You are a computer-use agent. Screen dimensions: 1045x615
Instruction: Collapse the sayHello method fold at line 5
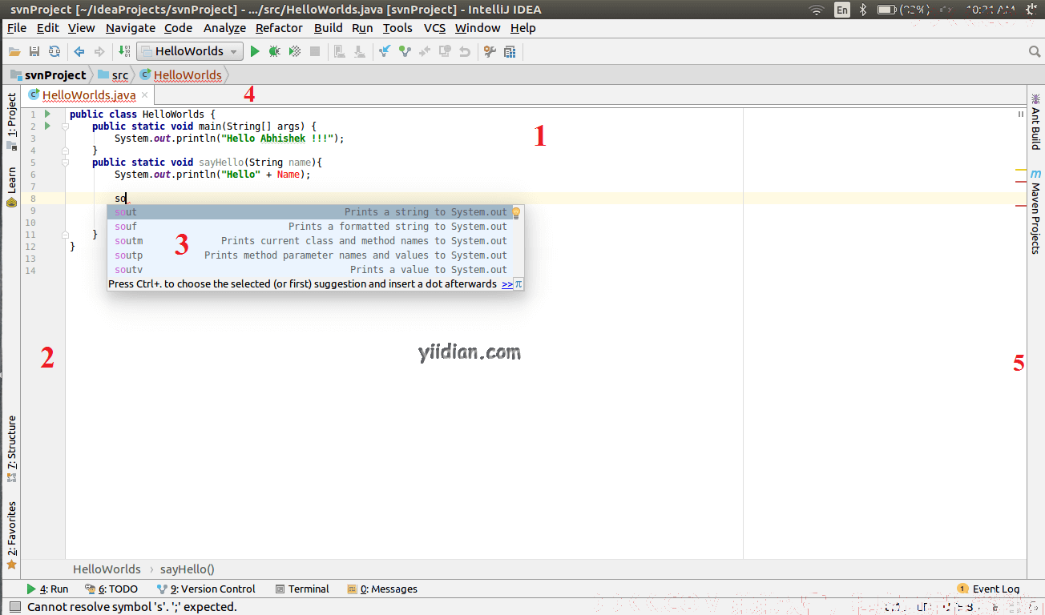tap(65, 162)
